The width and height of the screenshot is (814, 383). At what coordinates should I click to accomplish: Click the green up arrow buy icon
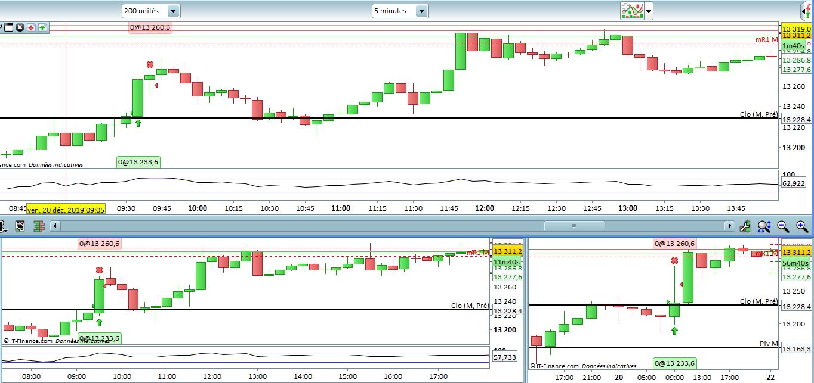pos(42,27)
